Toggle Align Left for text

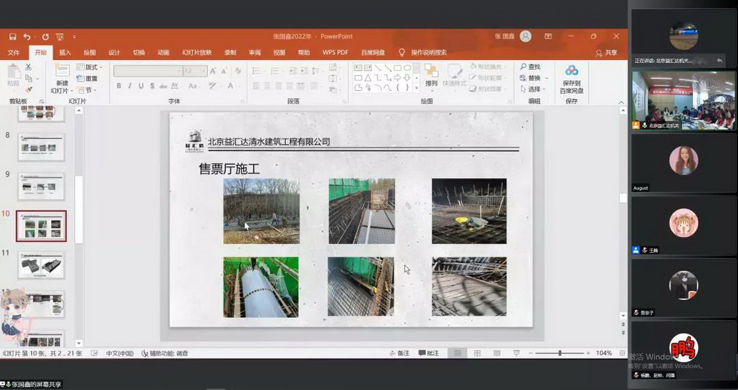(x=256, y=86)
